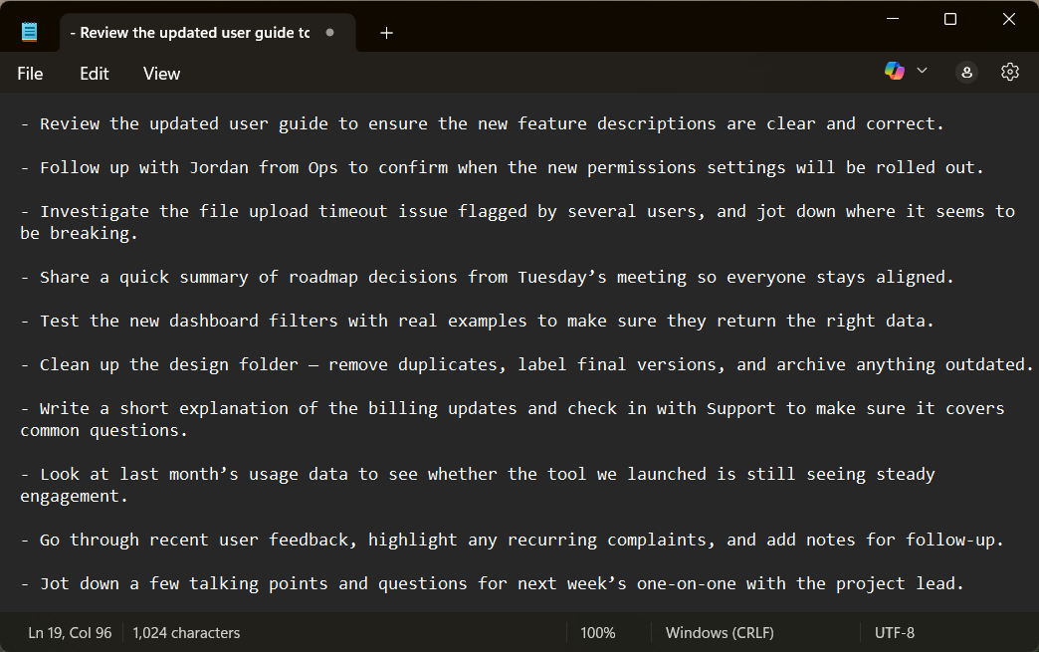
Task: Open the File menu
Action: point(29,73)
